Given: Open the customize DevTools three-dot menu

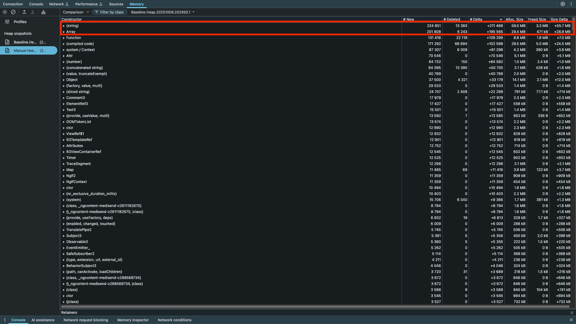Looking at the screenshot, I should [x=571, y=4].
